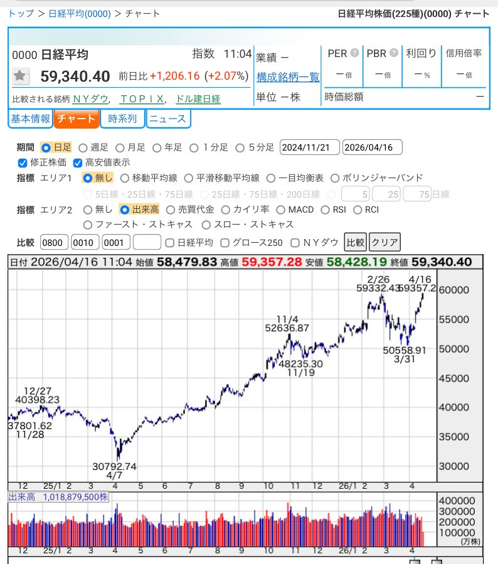Add 日経平均 to favorites with the star icon
The image size is (498, 564).
pyautogui.click(x=20, y=75)
